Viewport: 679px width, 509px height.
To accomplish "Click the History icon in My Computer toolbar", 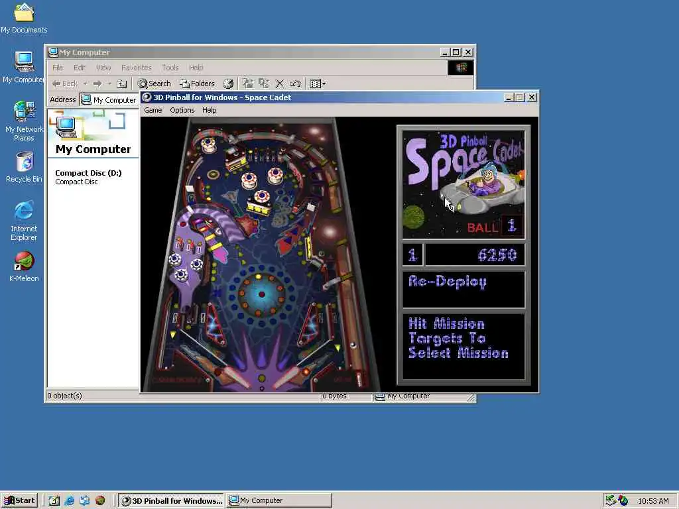I will pos(228,84).
